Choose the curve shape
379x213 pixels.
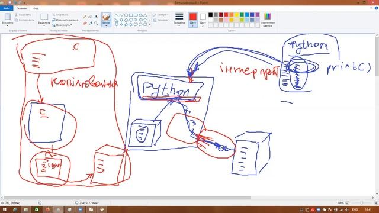[121, 15]
